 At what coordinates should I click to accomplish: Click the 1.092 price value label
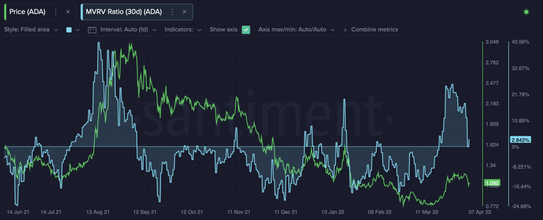(491, 183)
